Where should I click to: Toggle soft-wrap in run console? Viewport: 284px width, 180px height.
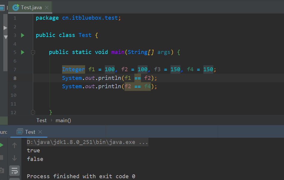pos(15,170)
